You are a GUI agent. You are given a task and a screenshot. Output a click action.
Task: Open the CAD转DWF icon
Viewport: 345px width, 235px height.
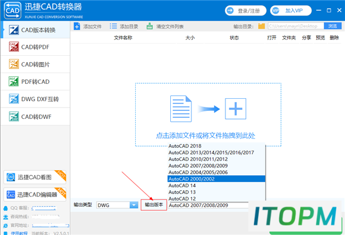[14, 117]
